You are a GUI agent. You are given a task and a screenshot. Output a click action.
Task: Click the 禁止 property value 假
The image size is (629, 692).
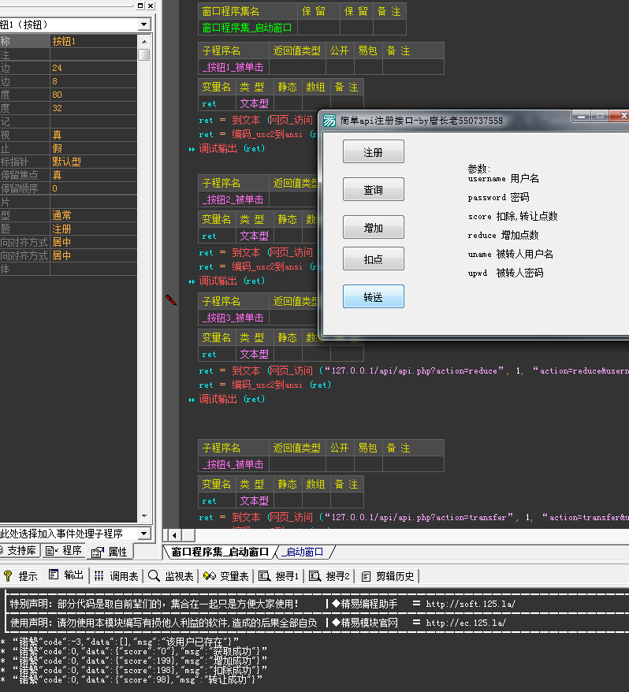pyautogui.click(x=57, y=148)
